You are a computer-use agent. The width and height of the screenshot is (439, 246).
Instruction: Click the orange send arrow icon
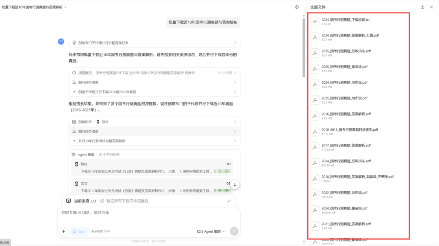point(234,231)
